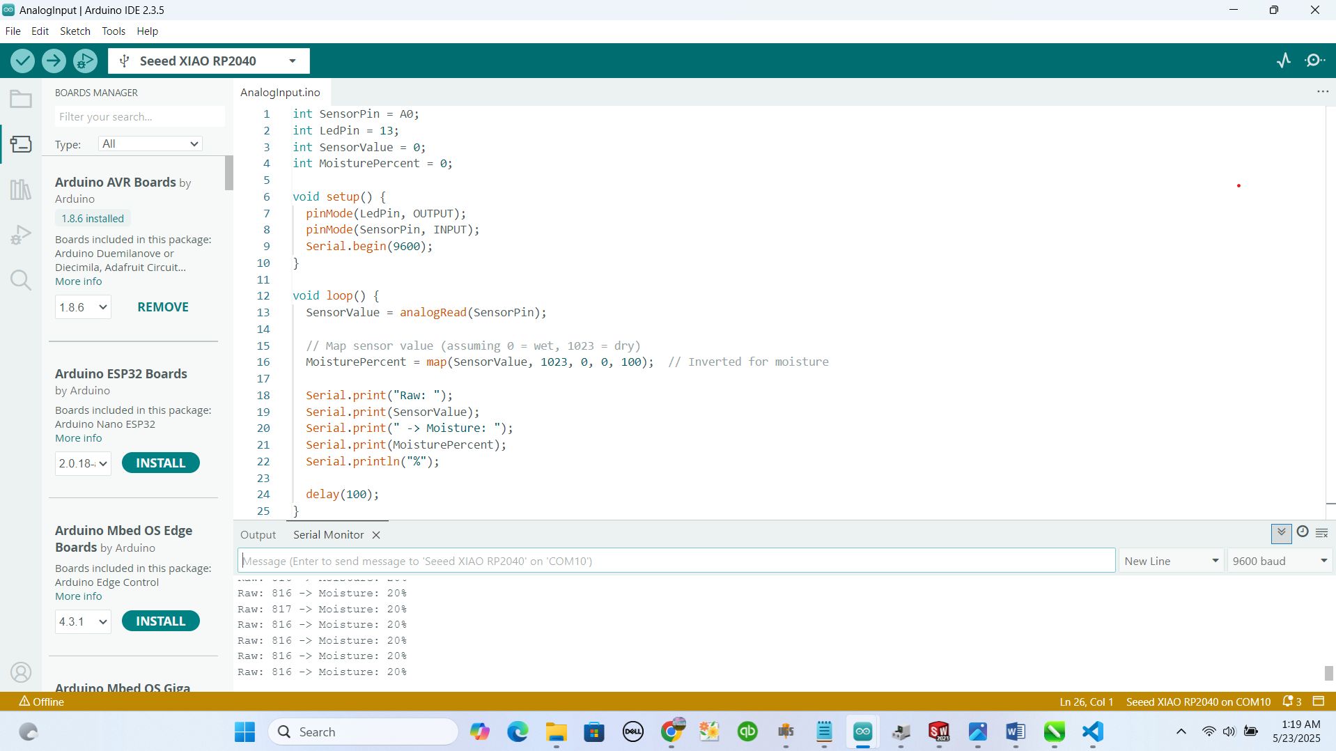Open the Tools menu
The width and height of the screenshot is (1336, 751).
(x=114, y=31)
